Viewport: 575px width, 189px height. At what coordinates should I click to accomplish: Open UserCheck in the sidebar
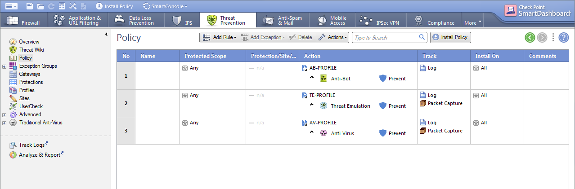click(x=30, y=106)
